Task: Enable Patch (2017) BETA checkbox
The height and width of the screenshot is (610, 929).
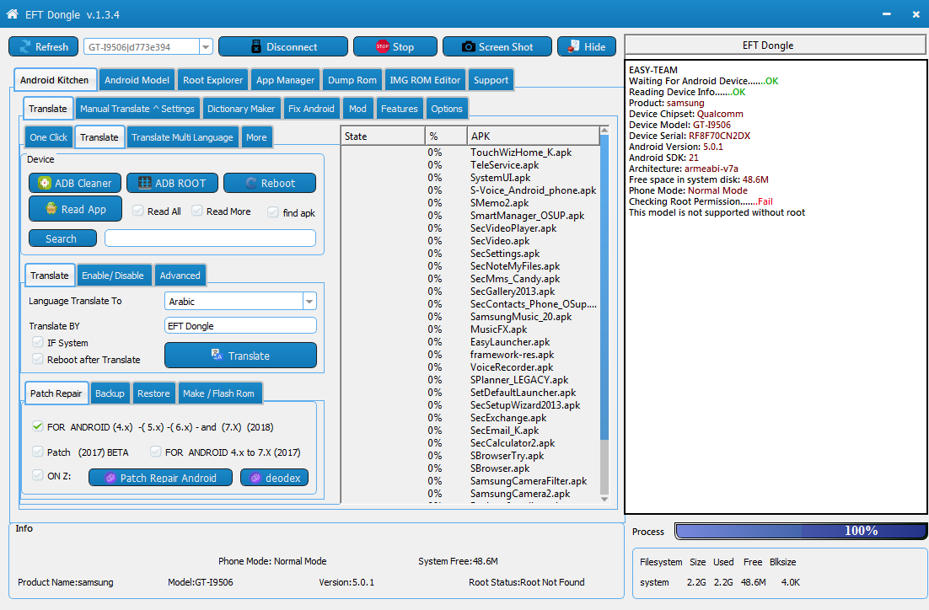Action: (37, 452)
